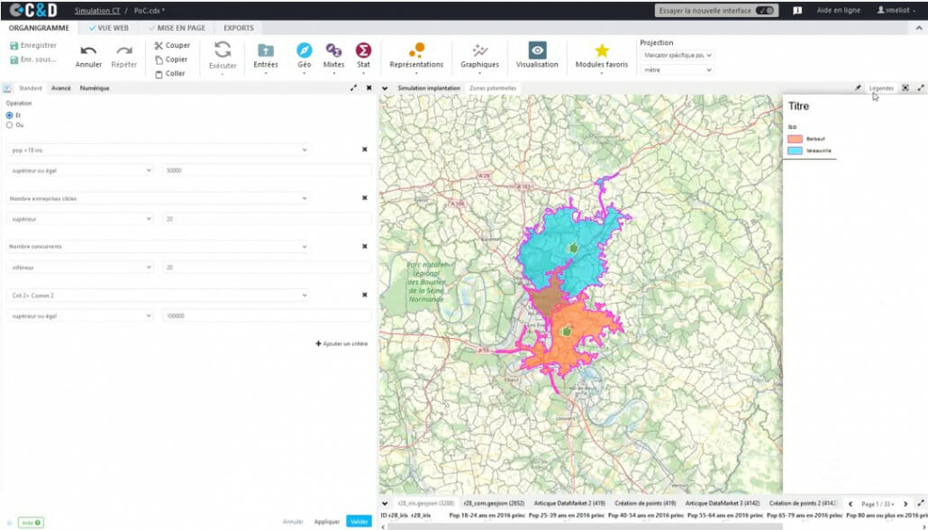This screenshot has width=928, height=530.
Task: Select the 'Ou' operation radio button
Action: pyautogui.click(x=10, y=125)
